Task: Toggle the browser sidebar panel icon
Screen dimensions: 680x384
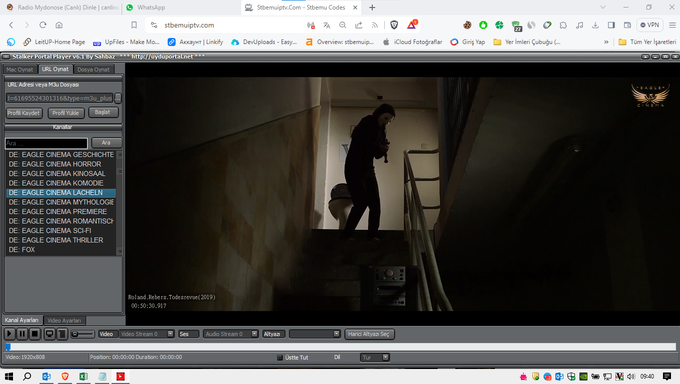Action: coord(611,25)
